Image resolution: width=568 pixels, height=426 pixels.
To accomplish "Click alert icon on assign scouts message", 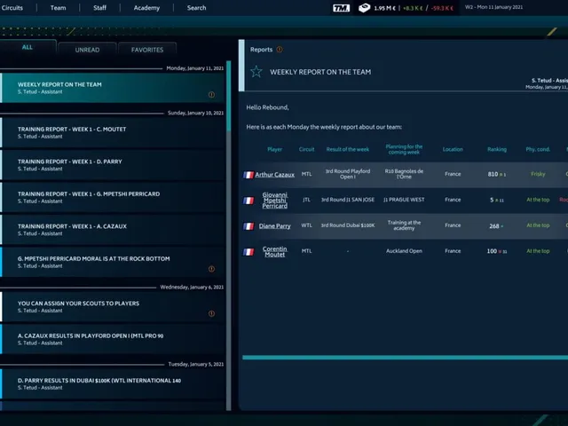I will [x=211, y=313].
